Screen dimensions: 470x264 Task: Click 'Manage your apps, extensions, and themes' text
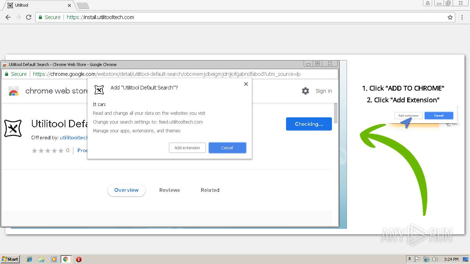137,131
